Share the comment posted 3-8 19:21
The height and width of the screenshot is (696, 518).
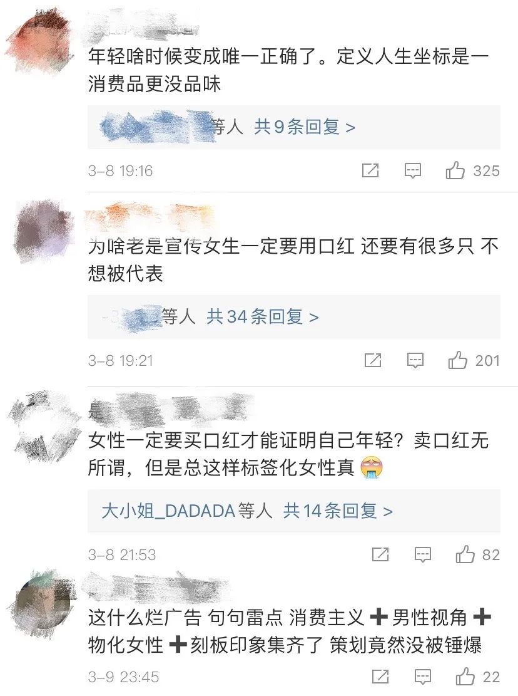pyautogui.click(x=373, y=360)
